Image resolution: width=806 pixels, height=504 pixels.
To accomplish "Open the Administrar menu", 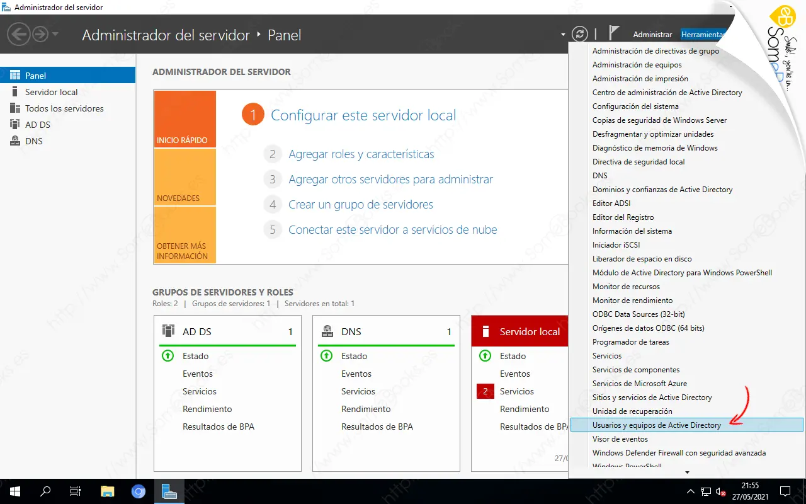I will (x=652, y=35).
